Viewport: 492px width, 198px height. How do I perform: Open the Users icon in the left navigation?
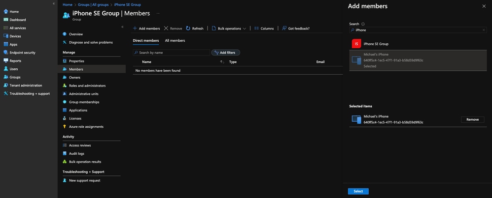[5, 69]
